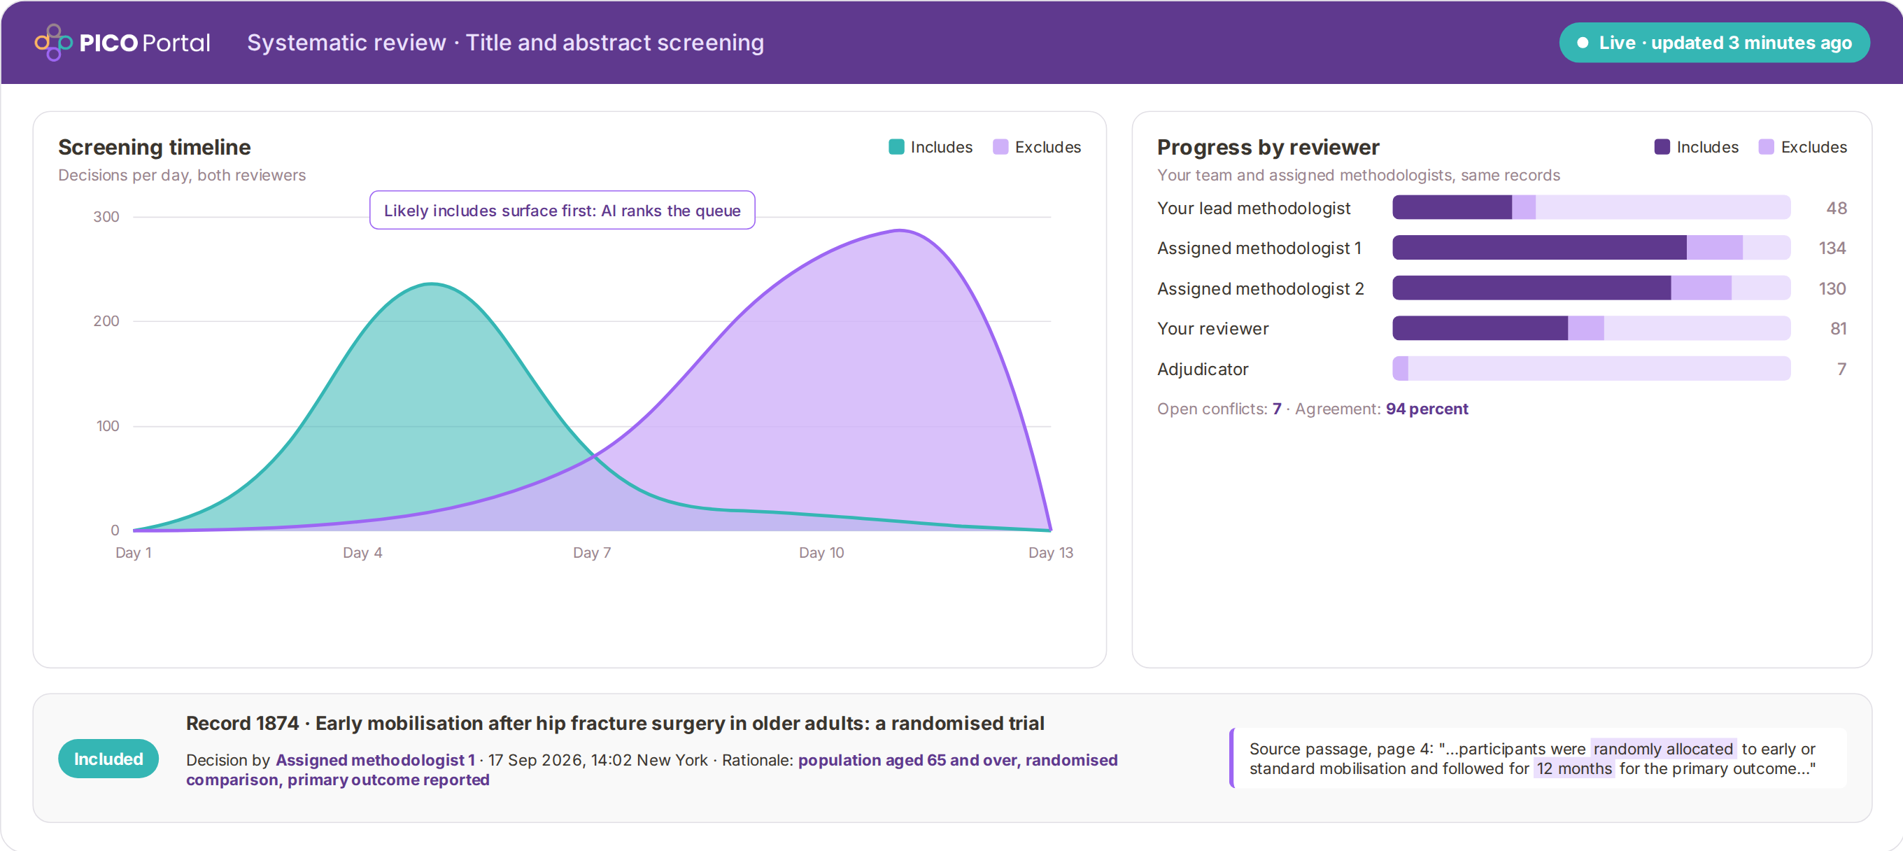Click the Live updated 3 minutes ago badge

point(1714,43)
